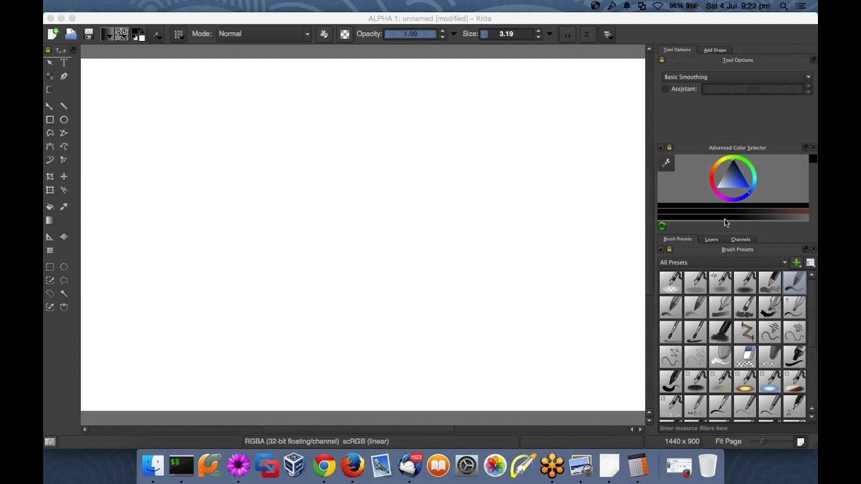Open Google Chrome from the Dock

click(324, 465)
